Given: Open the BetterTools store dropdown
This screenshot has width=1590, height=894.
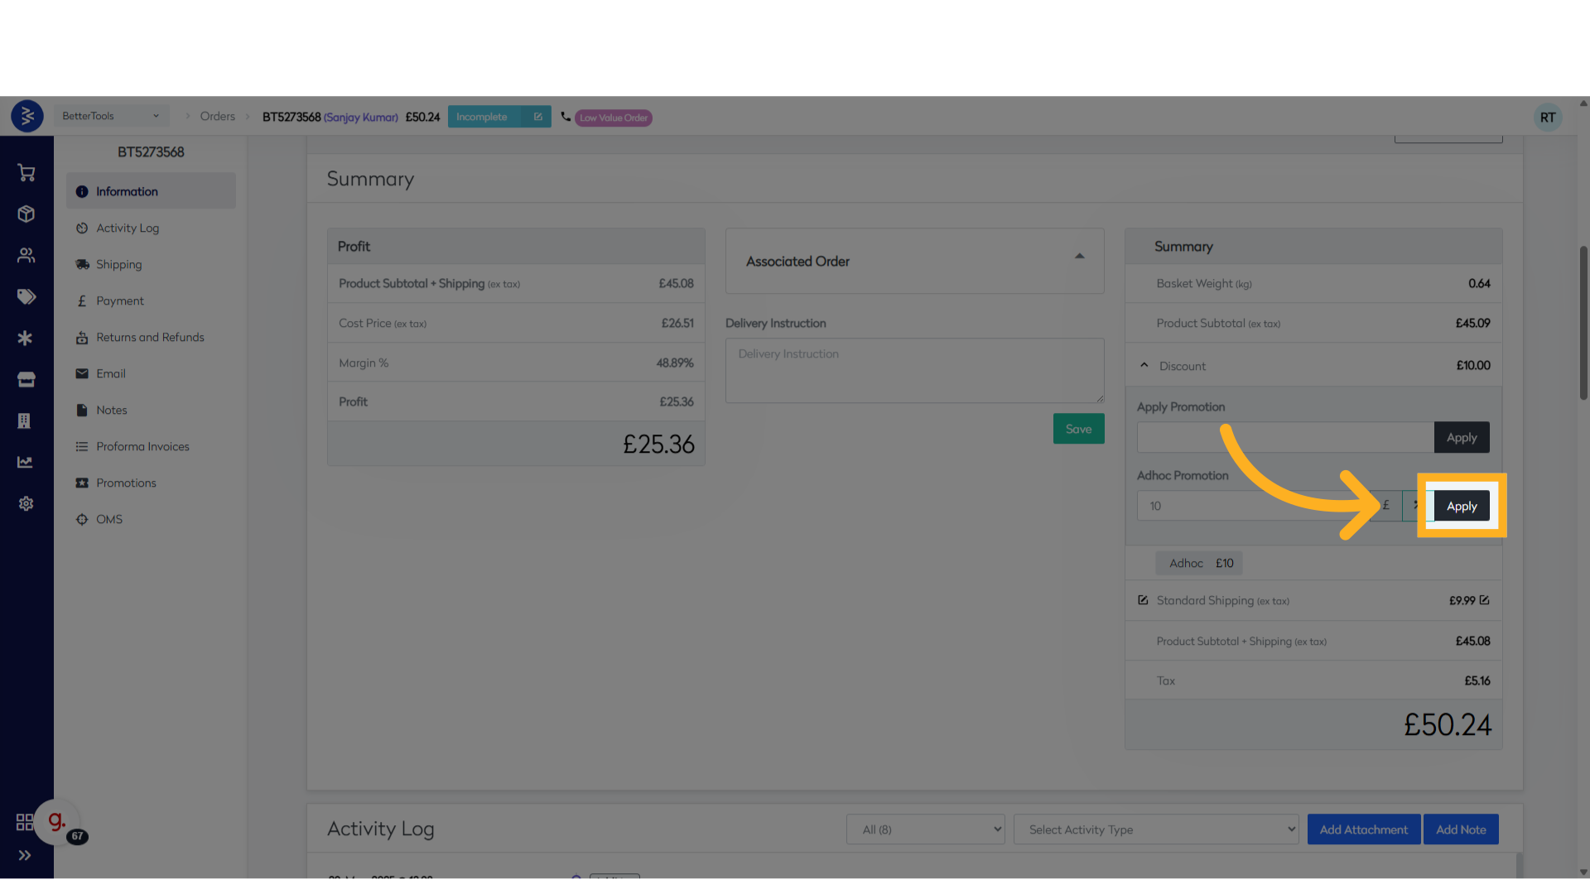Looking at the screenshot, I should 111,116.
